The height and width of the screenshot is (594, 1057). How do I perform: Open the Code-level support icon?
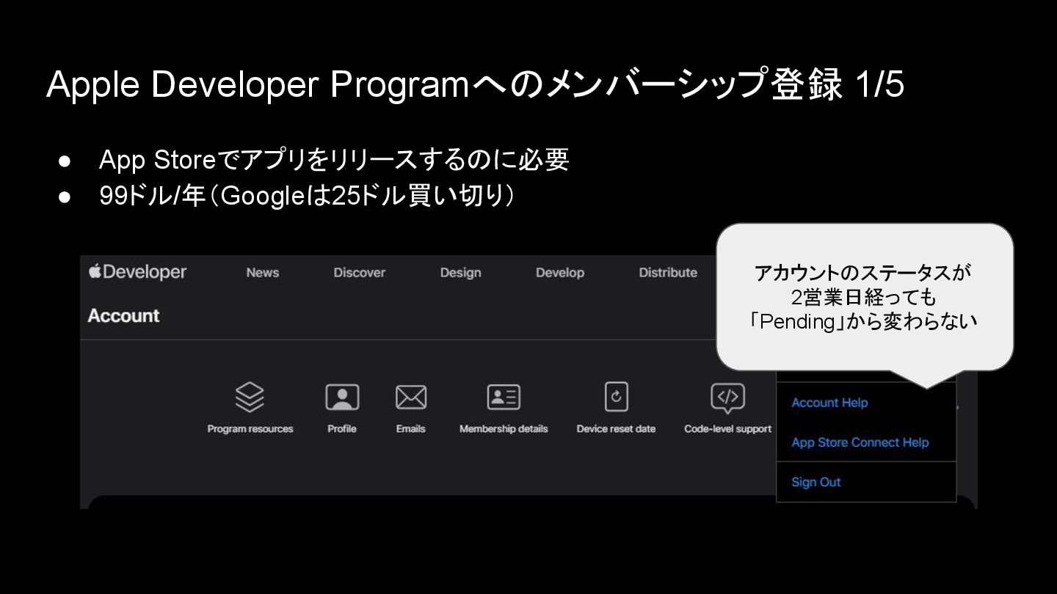727,398
